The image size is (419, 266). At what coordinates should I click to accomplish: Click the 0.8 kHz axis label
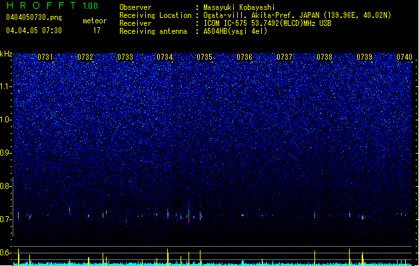coord(6,186)
